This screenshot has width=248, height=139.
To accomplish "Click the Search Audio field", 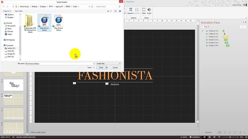I will (x=108, y=7).
